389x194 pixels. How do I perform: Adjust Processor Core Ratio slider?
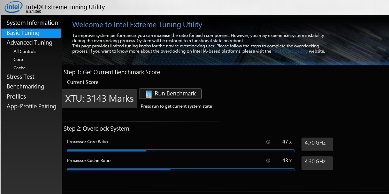click(181, 151)
